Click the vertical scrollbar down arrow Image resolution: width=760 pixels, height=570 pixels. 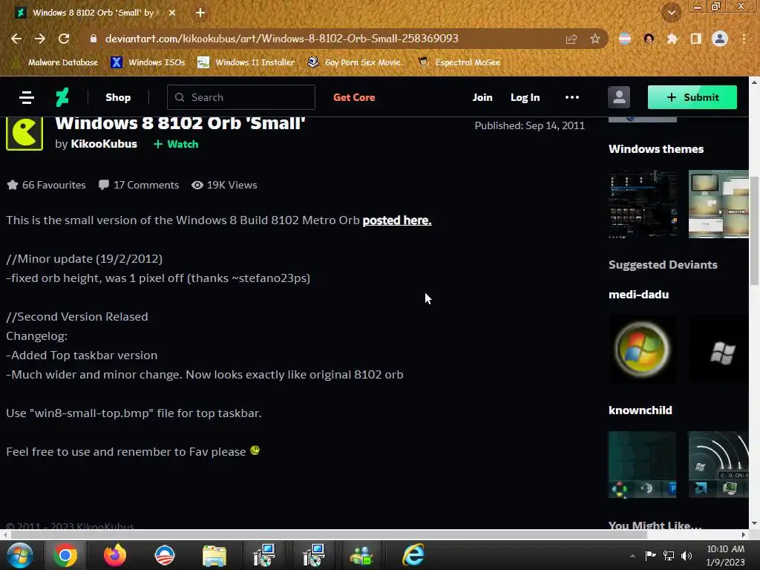754,524
